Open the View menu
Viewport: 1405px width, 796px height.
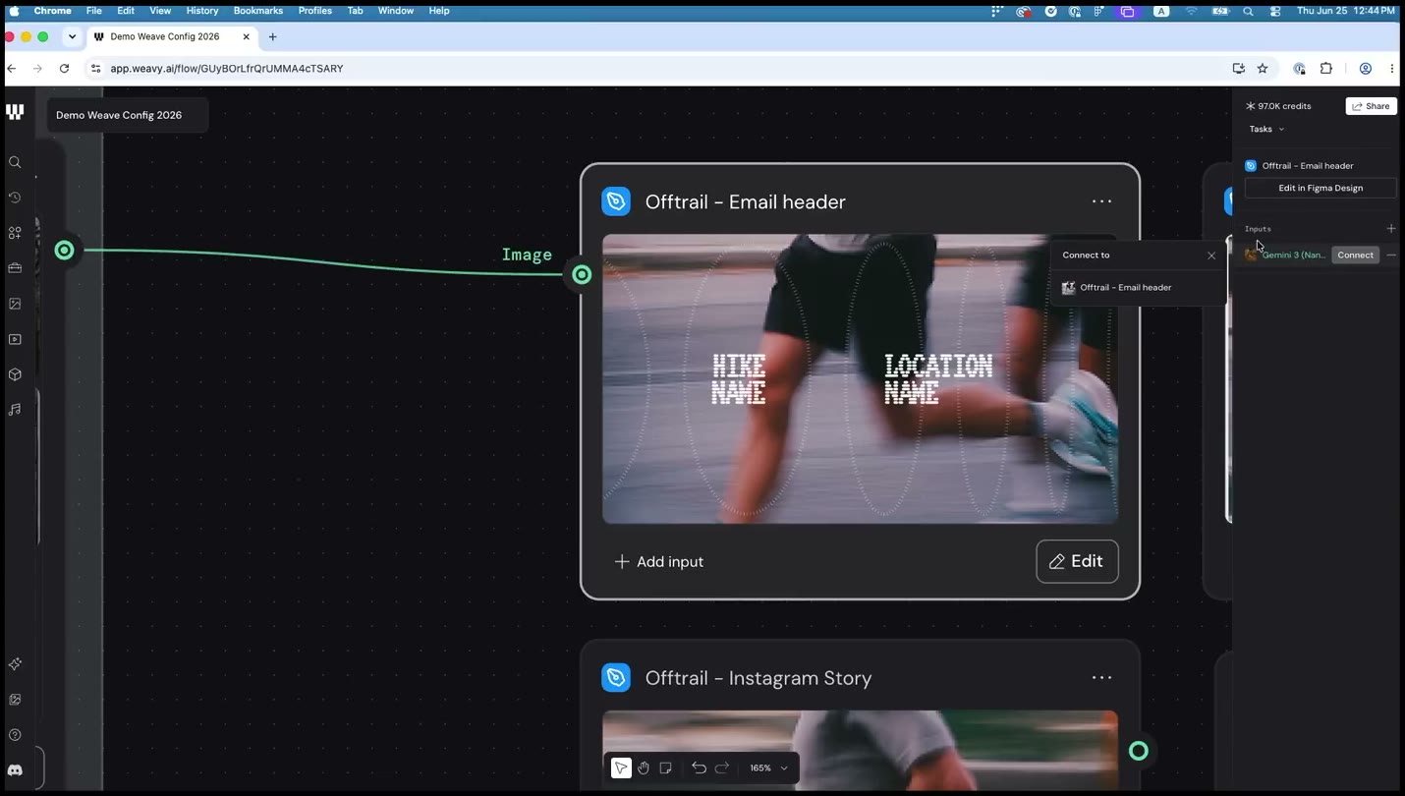tap(160, 11)
